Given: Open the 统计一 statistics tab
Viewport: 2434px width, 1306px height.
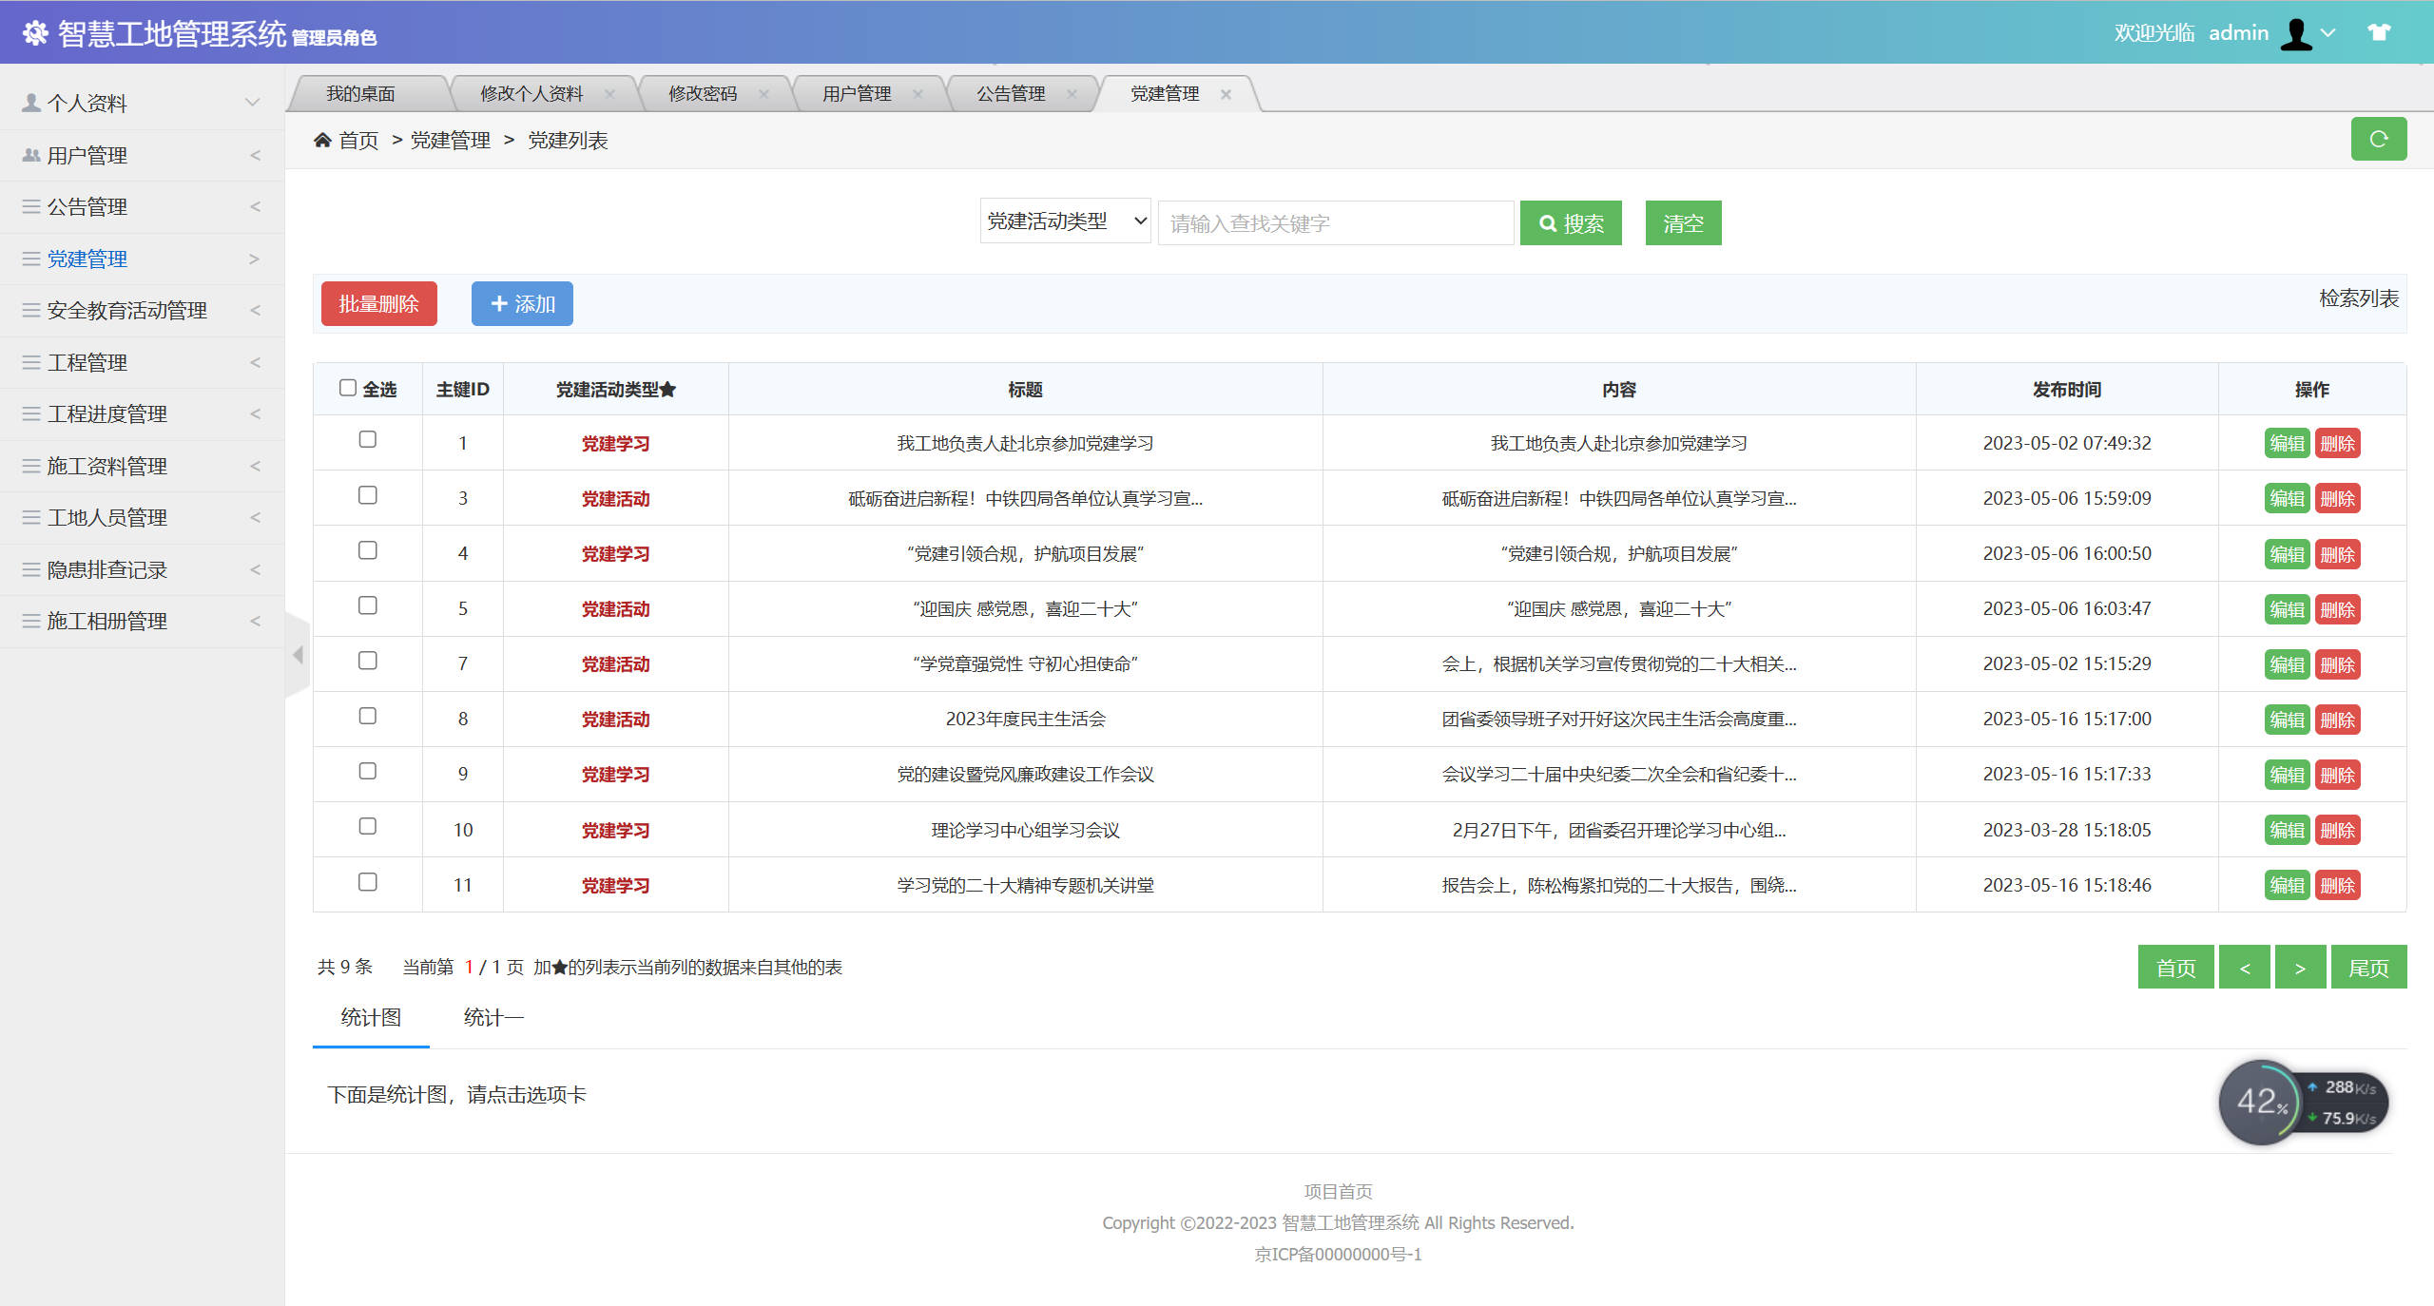Looking at the screenshot, I should (493, 1017).
